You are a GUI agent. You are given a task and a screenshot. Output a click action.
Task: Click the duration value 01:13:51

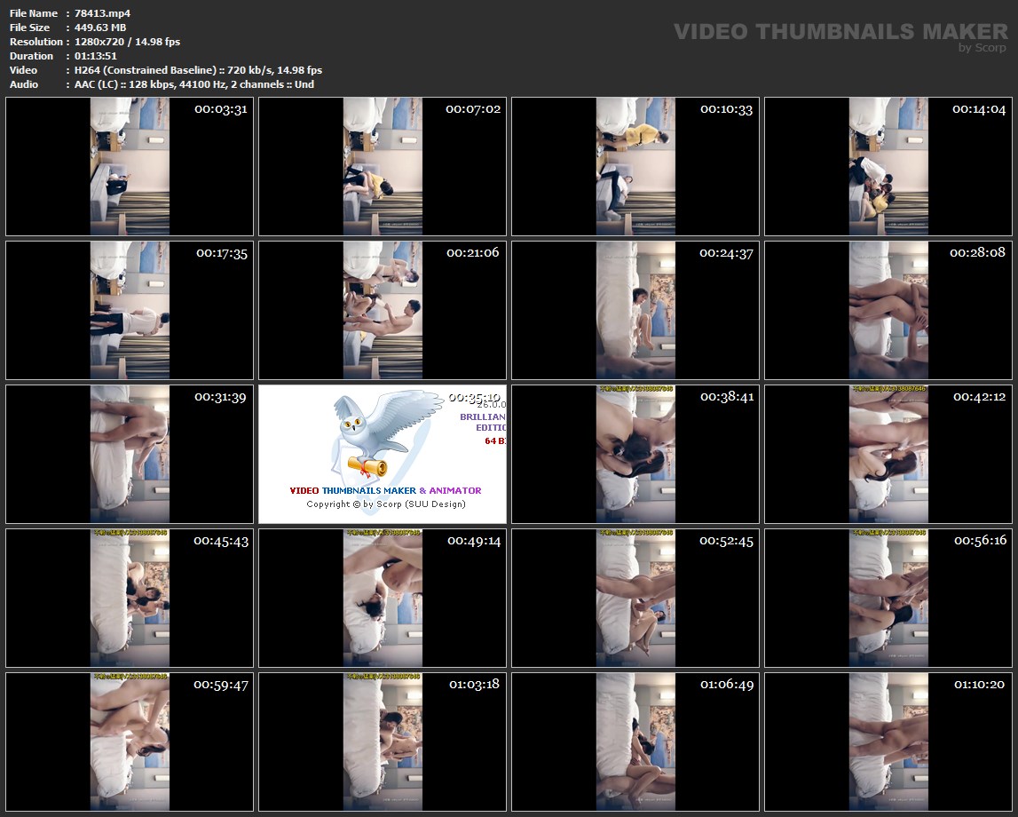point(98,56)
